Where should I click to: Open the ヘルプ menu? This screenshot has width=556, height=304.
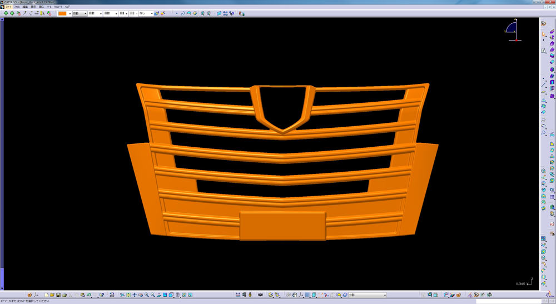67,7
